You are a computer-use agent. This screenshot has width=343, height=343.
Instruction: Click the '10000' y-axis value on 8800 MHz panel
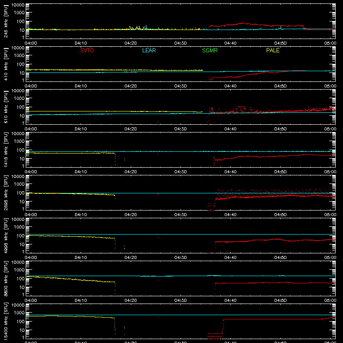pyautogui.click(x=18, y=262)
